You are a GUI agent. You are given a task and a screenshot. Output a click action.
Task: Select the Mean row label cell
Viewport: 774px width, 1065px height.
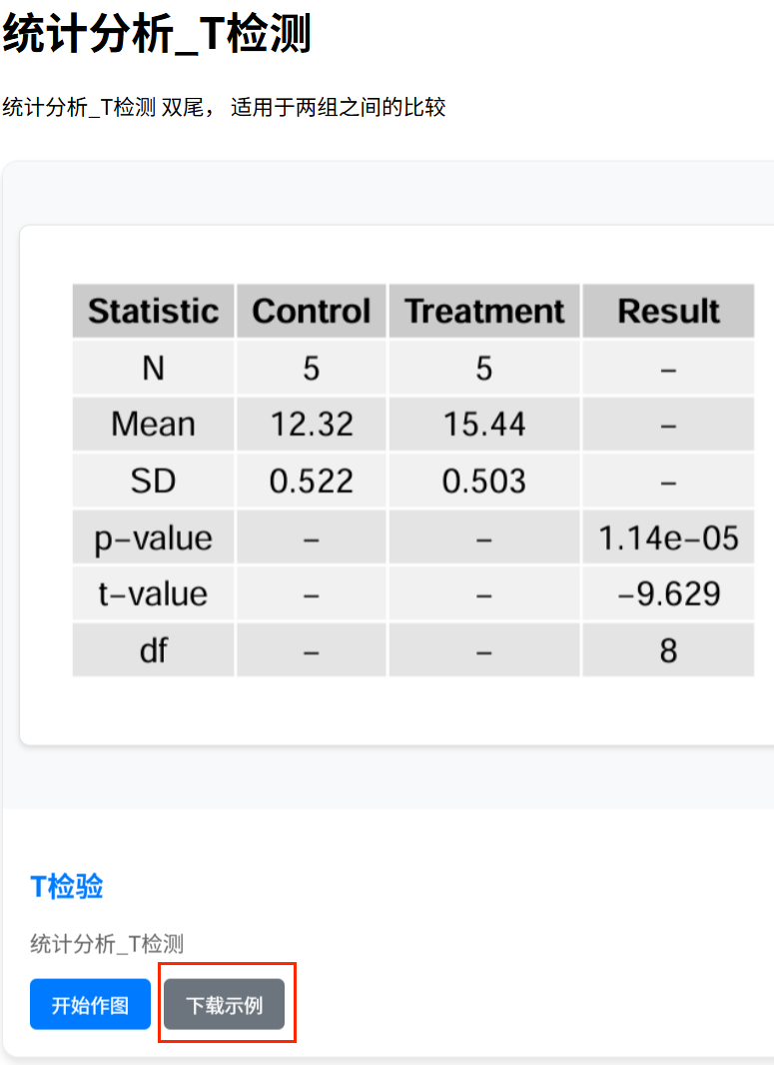[x=154, y=425]
